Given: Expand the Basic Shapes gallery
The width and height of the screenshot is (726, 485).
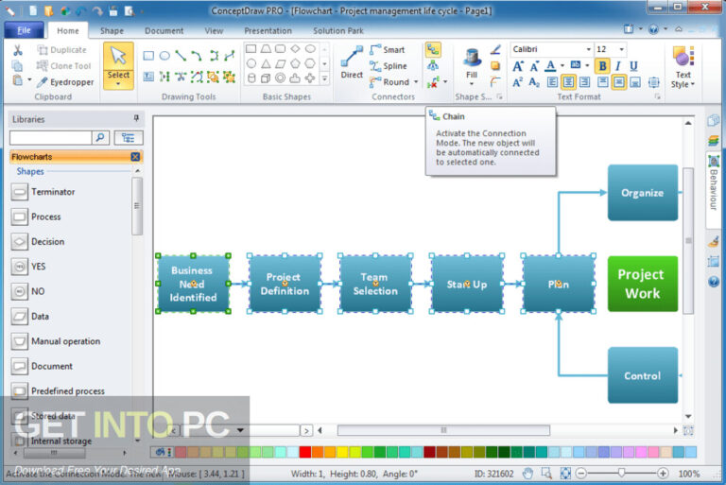Looking at the screenshot, I should coord(324,78).
